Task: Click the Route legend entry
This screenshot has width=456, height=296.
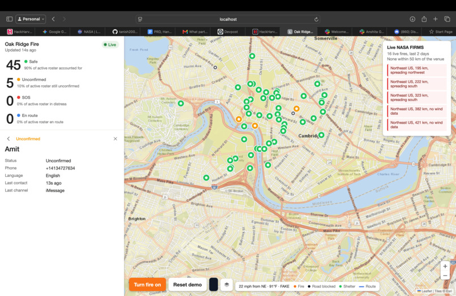Action: click(x=368, y=286)
